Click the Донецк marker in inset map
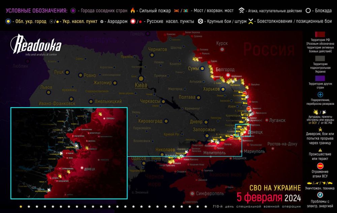This screenshot has width=337, height=213. 82,168
